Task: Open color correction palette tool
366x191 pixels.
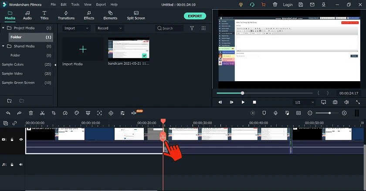Action: [77, 113]
